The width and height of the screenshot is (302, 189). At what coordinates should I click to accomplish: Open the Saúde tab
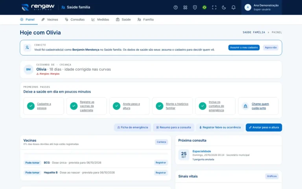123,19
